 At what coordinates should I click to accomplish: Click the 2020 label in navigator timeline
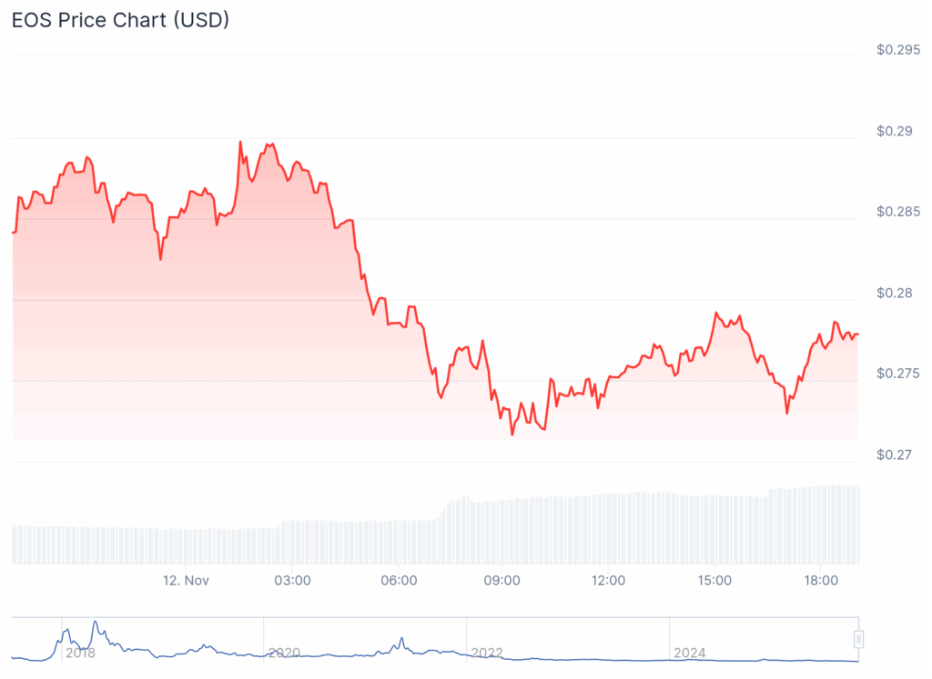(284, 653)
